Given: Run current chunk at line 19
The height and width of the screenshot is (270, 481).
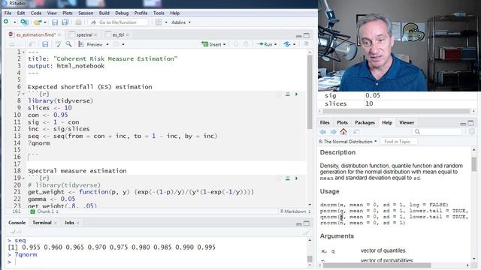Looking at the screenshot, I should 297,178.
